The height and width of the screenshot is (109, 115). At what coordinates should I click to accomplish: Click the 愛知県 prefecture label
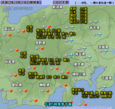tap(17, 85)
